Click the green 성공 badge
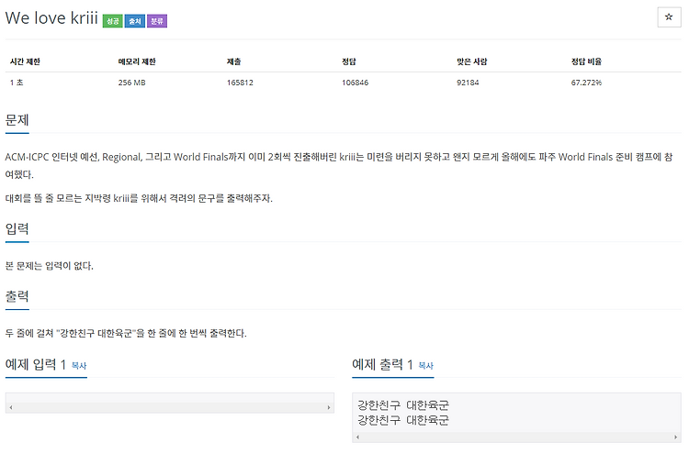The width and height of the screenshot is (689, 454). [x=112, y=20]
